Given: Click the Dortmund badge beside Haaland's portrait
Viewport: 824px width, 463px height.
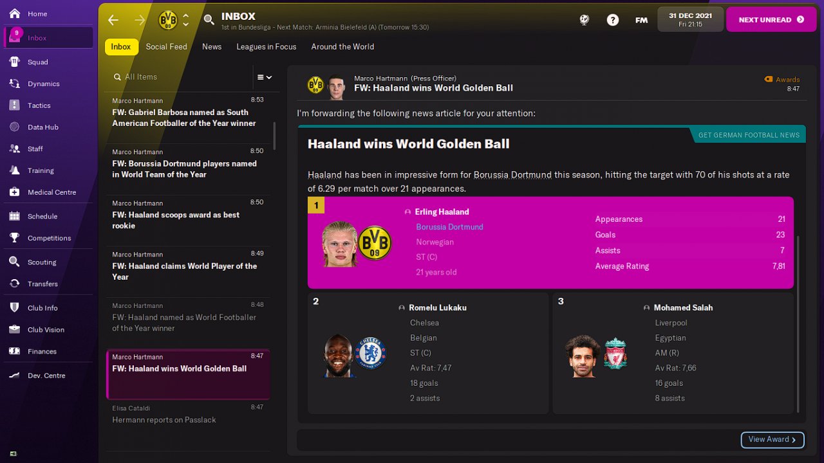Looking at the screenshot, I should 375,243.
